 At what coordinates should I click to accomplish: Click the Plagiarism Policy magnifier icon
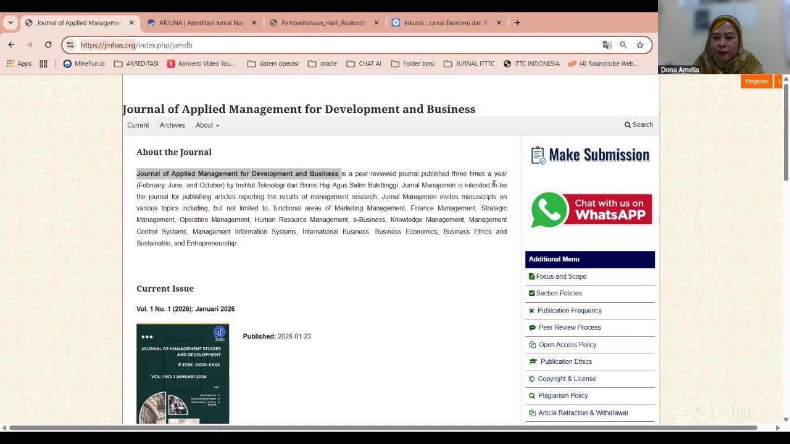tap(532, 396)
